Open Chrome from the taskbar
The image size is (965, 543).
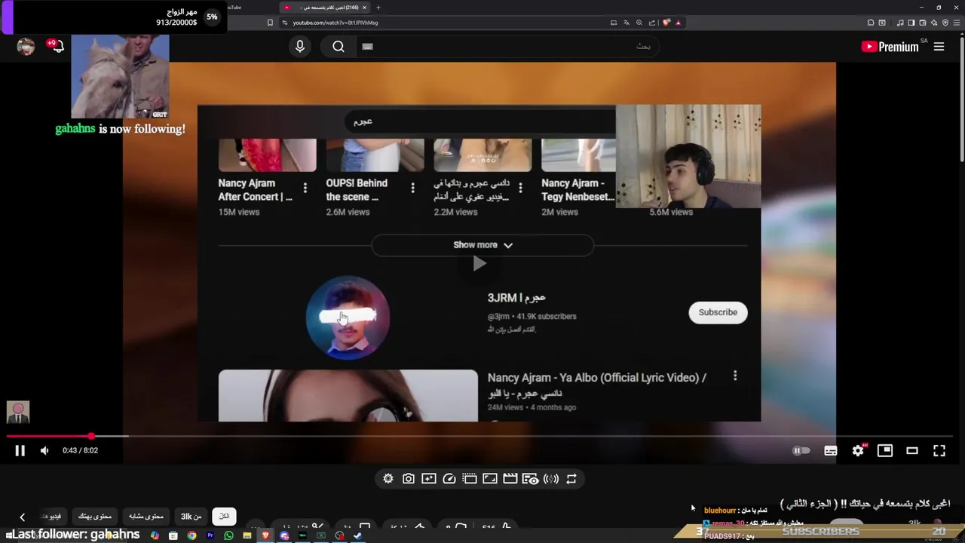(191, 535)
